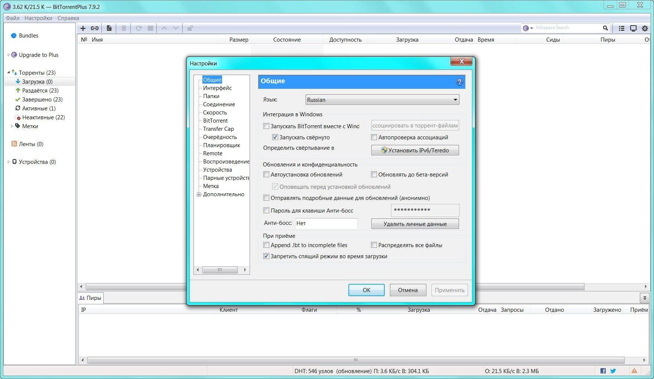Check Append .!bt to incomplete files
This screenshot has width=654, height=379.
266,245
